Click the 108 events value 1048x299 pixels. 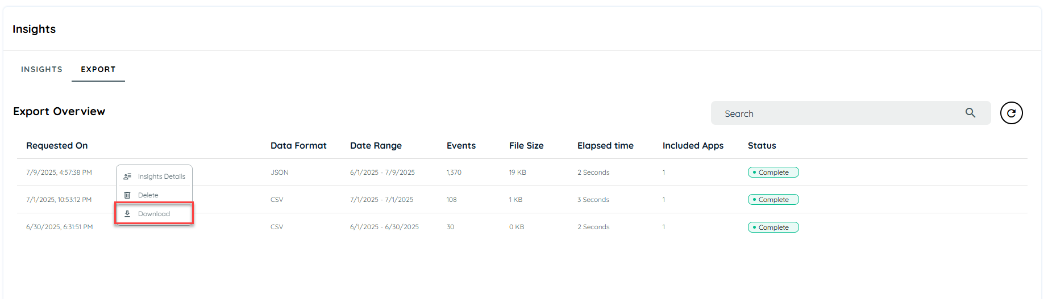[452, 200]
